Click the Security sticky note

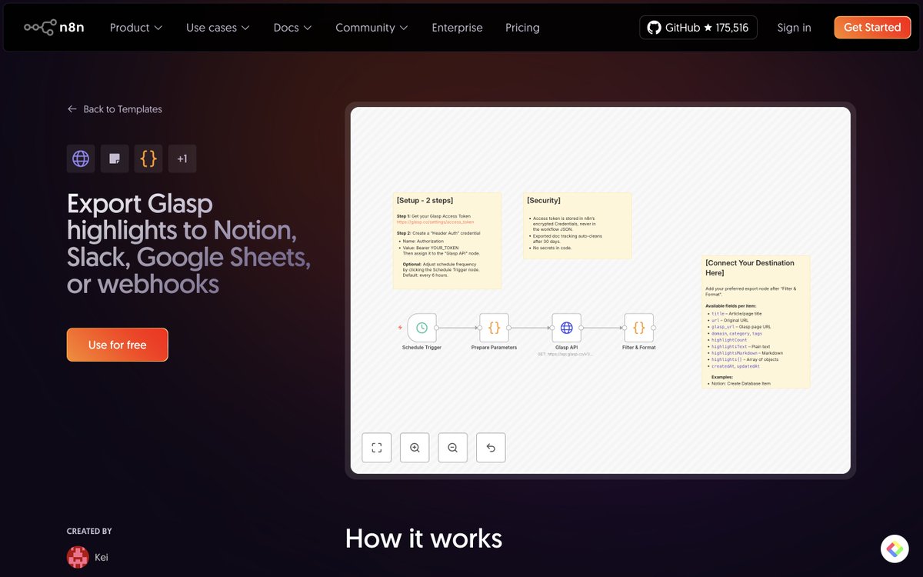point(577,225)
